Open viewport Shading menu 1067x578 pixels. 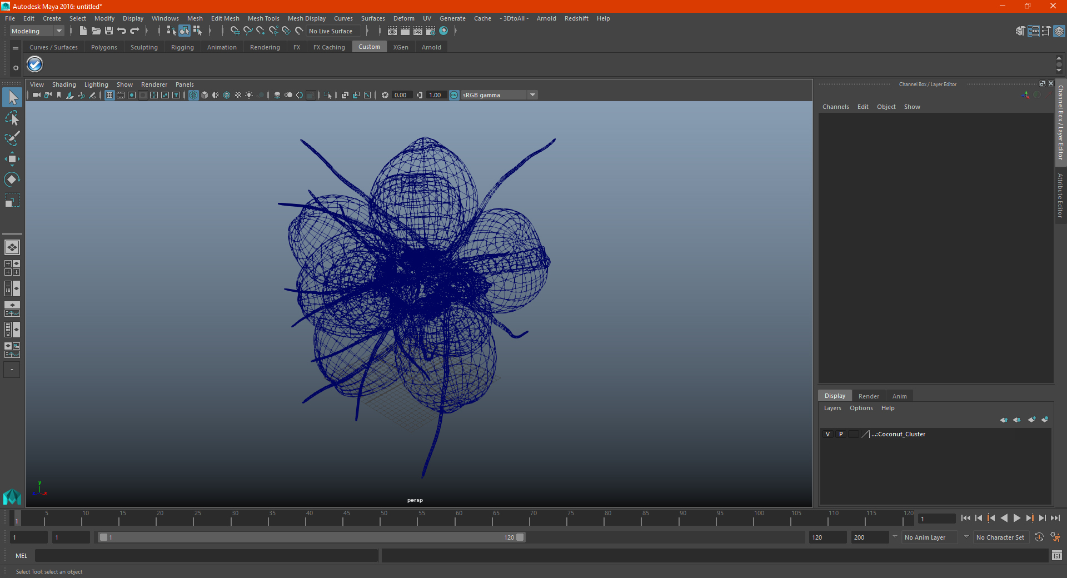(x=64, y=84)
